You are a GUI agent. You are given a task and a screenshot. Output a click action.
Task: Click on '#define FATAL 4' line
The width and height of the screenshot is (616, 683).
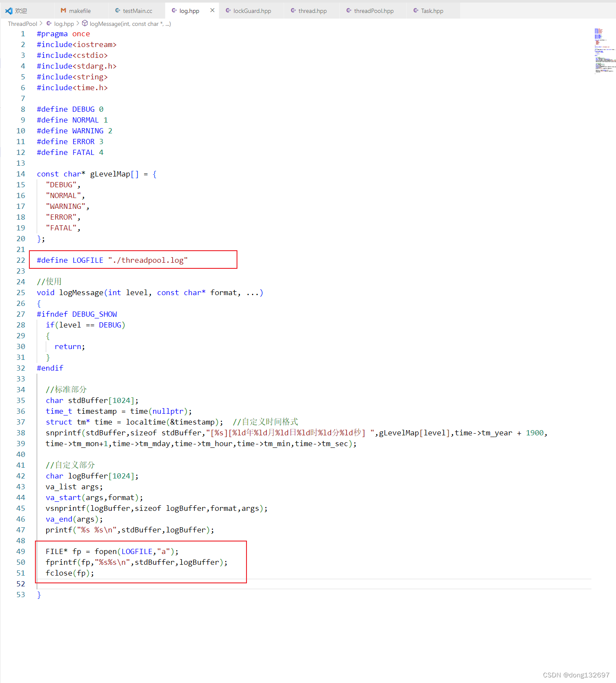pyautogui.click(x=70, y=152)
